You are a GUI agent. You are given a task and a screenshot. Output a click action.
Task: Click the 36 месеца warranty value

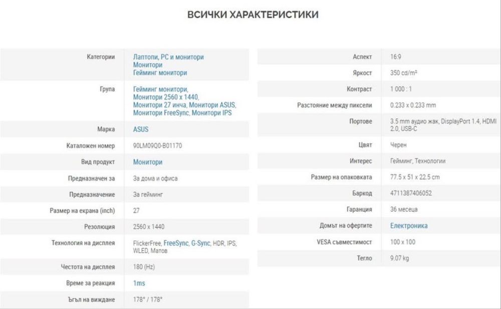tap(404, 209)
